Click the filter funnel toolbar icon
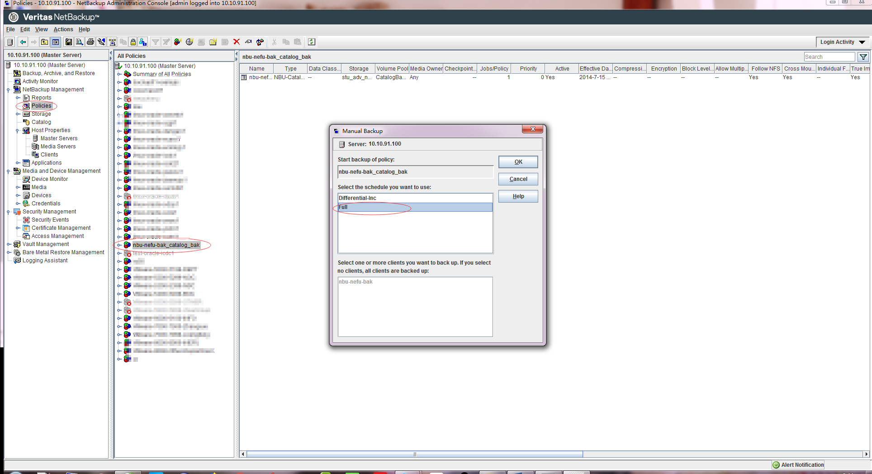Screen dimensions: 872x474 (x=155, y=42)
